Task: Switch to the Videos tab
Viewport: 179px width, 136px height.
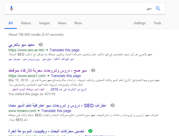Action: click(x=26, y=23)
